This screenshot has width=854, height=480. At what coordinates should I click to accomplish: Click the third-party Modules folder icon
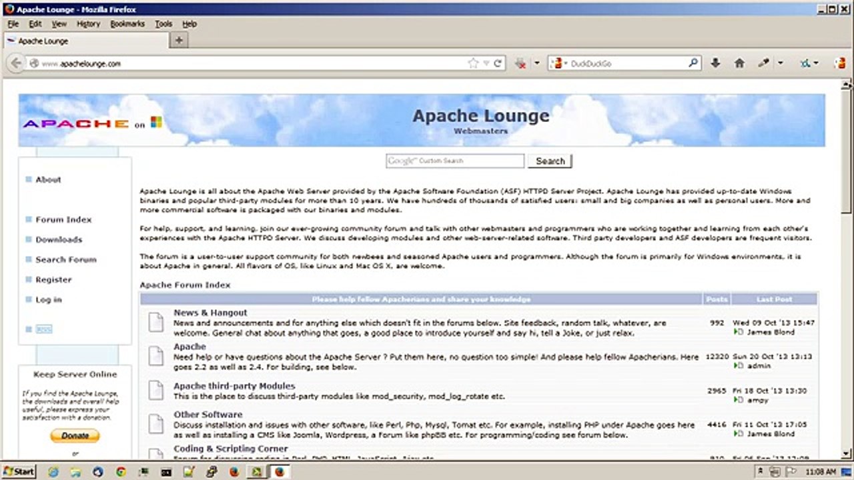tap(155, 390)
